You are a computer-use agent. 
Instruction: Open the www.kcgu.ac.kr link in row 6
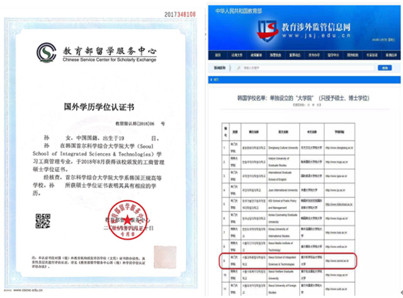pyautogui.click(x=336, y=219)
